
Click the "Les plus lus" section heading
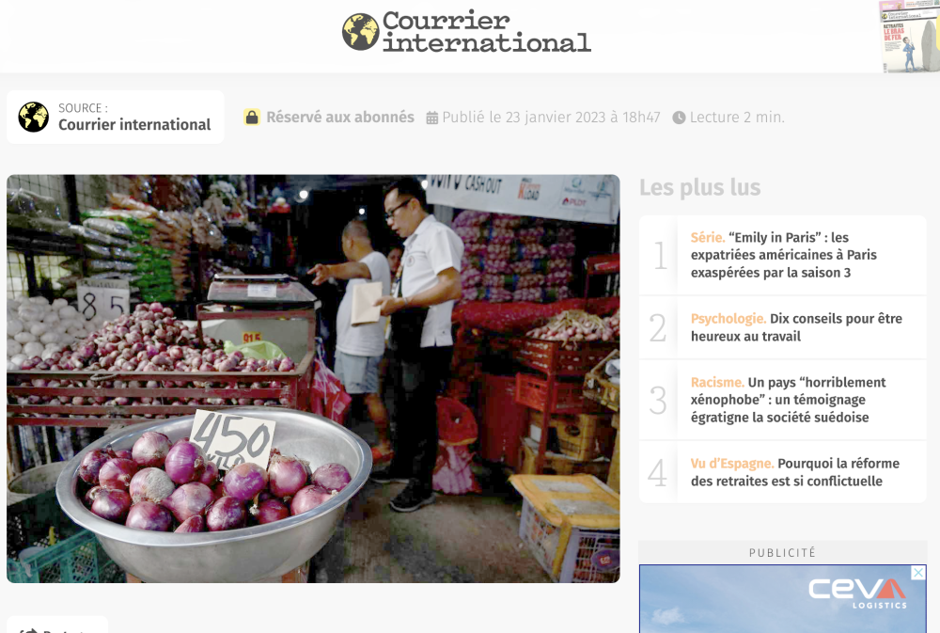[699, 187]
